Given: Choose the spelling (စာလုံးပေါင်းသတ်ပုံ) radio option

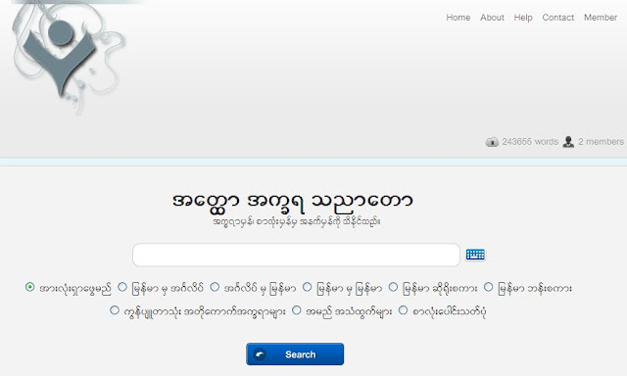Looking at the screenshot, I should [403, 310].
